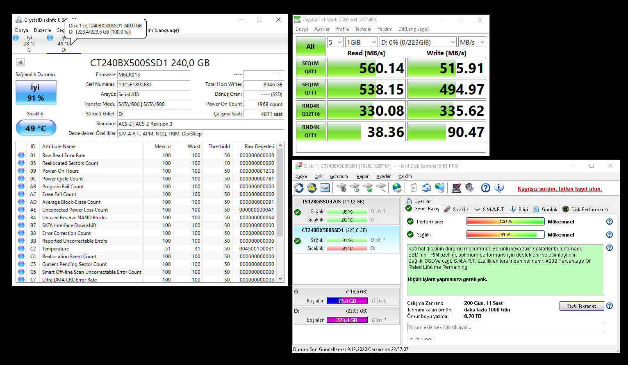
Task: Open Rapor menu in Hard Disk Sentinel
Action: point(362,176)
